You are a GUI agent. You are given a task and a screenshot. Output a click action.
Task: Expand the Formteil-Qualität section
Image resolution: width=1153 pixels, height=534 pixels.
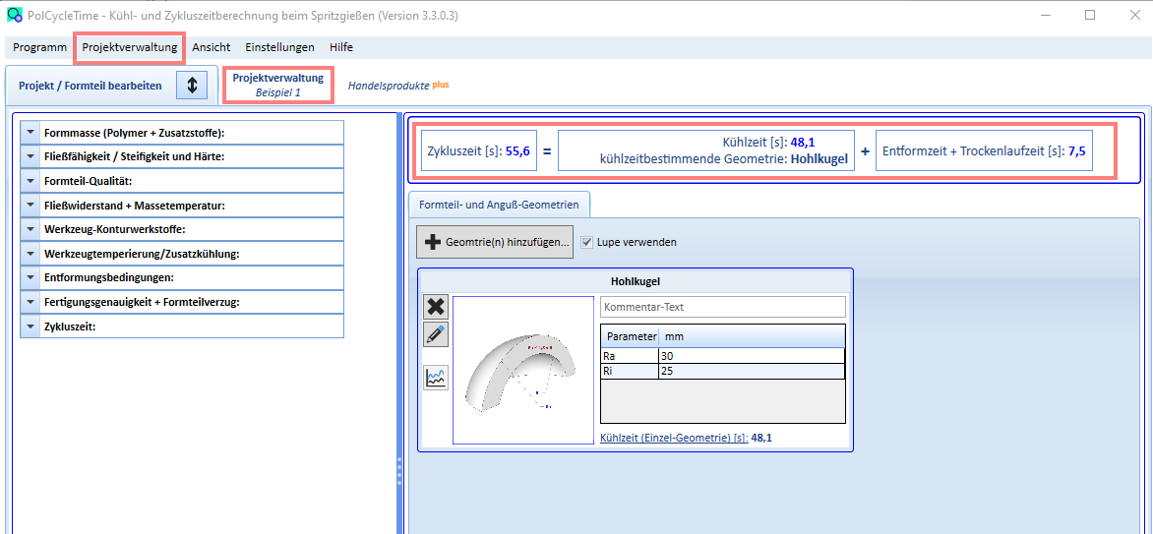182,181
